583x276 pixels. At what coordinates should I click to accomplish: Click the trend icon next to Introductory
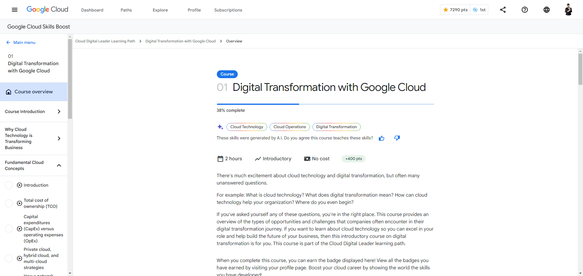(258, 159)
